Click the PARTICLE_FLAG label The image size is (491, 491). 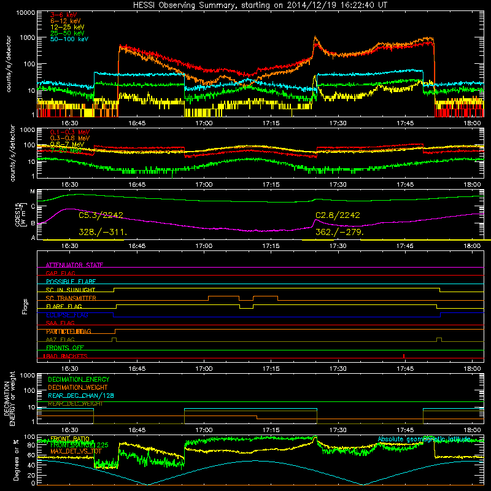click(69, 331)
